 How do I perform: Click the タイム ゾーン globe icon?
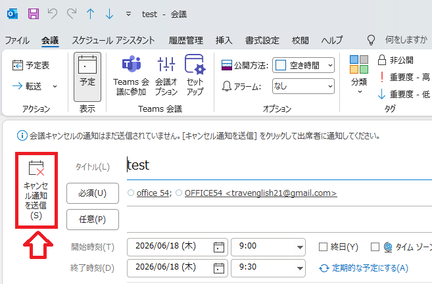(x=388, y=247)
